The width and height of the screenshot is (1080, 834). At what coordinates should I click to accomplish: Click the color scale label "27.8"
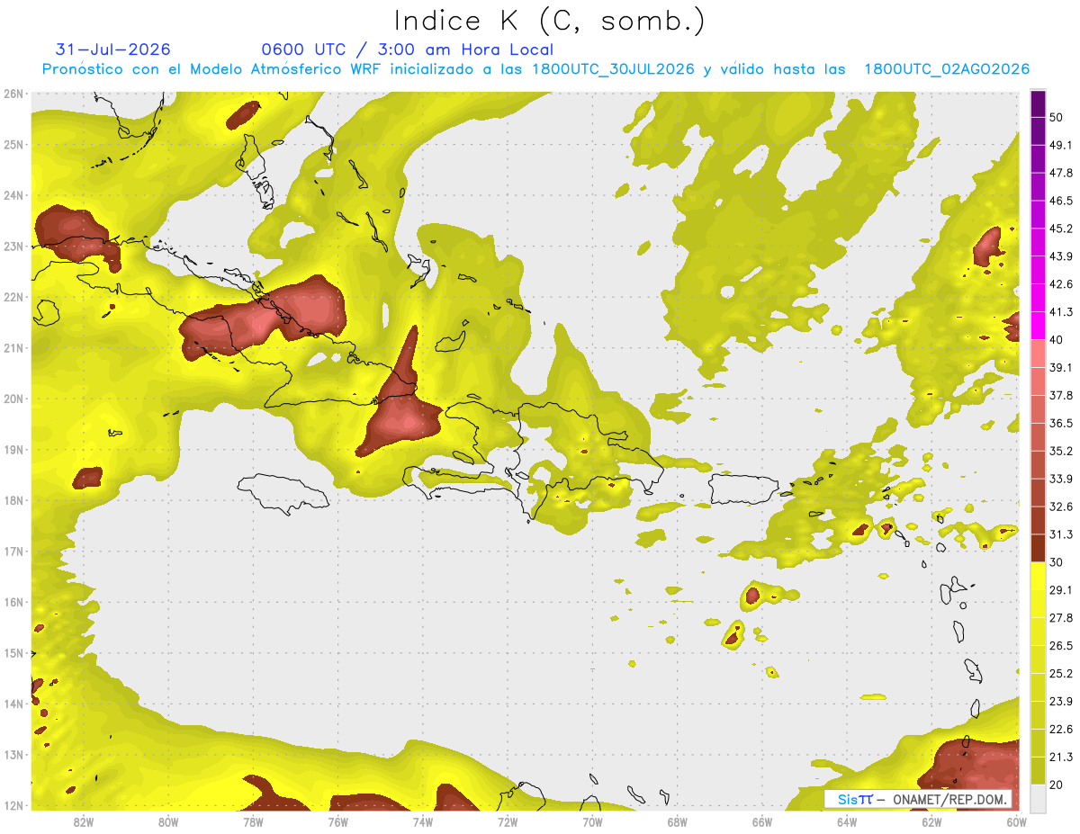pos(1060,618)
